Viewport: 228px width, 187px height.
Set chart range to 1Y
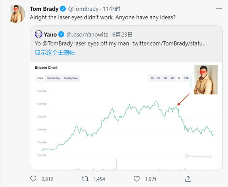tap(179, 78)
